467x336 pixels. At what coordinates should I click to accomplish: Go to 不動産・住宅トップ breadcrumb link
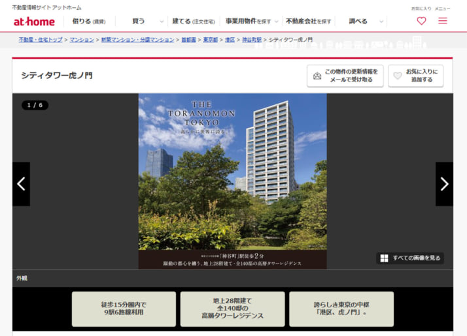click(x=41, y=40)
